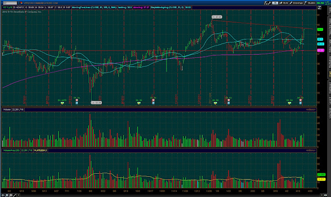Click the MovAvgTwoLines study label
The height and width of the screenshot is (197, 331).
click(94, 7)
